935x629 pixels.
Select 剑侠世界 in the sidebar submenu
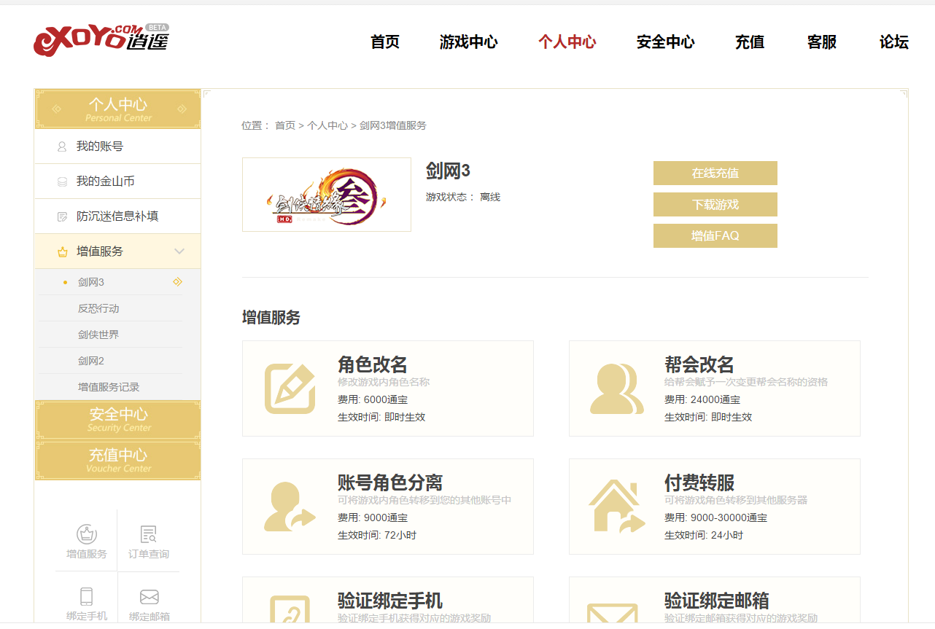[98, 335]
